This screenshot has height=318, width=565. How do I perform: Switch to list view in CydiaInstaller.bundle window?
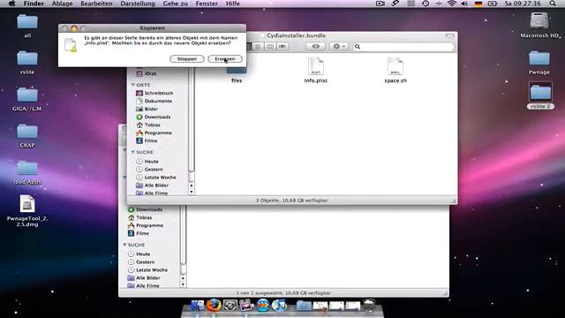pos(258,47)
